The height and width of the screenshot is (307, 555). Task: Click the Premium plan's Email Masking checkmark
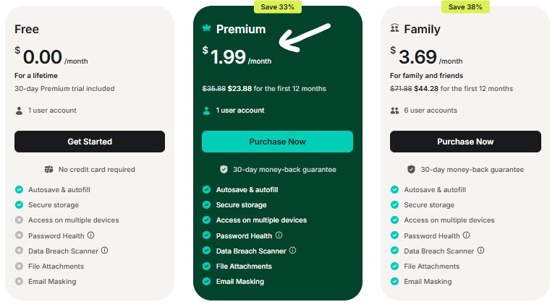[x=206, y=282]
